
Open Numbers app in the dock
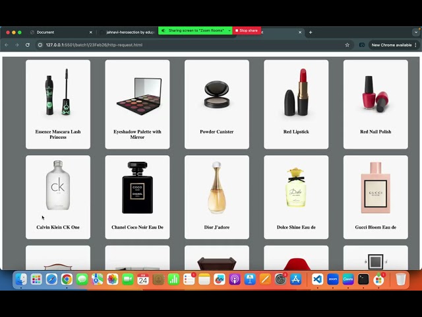tap(173, 279)
